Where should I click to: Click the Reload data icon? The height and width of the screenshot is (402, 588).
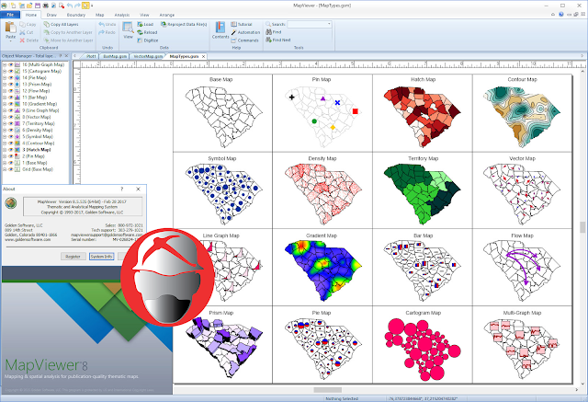(x=140, y=32)
